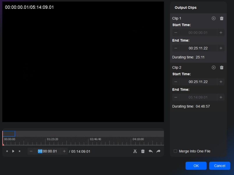
Task: Decrease Clip 1 End Time with minus
Action: 176,48
